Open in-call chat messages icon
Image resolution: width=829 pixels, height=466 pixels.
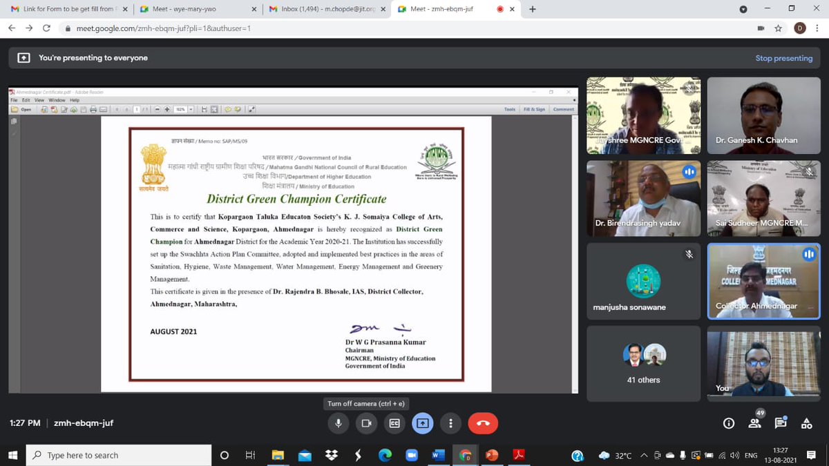[781, 423]
